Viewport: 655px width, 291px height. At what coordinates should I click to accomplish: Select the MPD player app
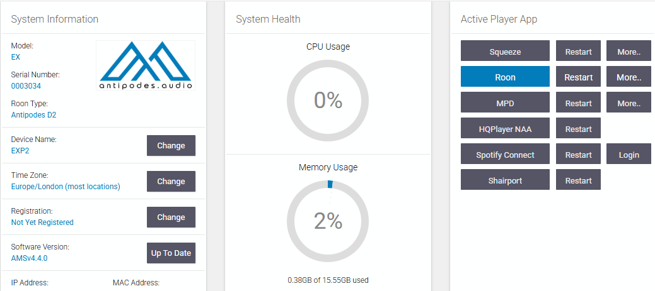pos(505,103)
